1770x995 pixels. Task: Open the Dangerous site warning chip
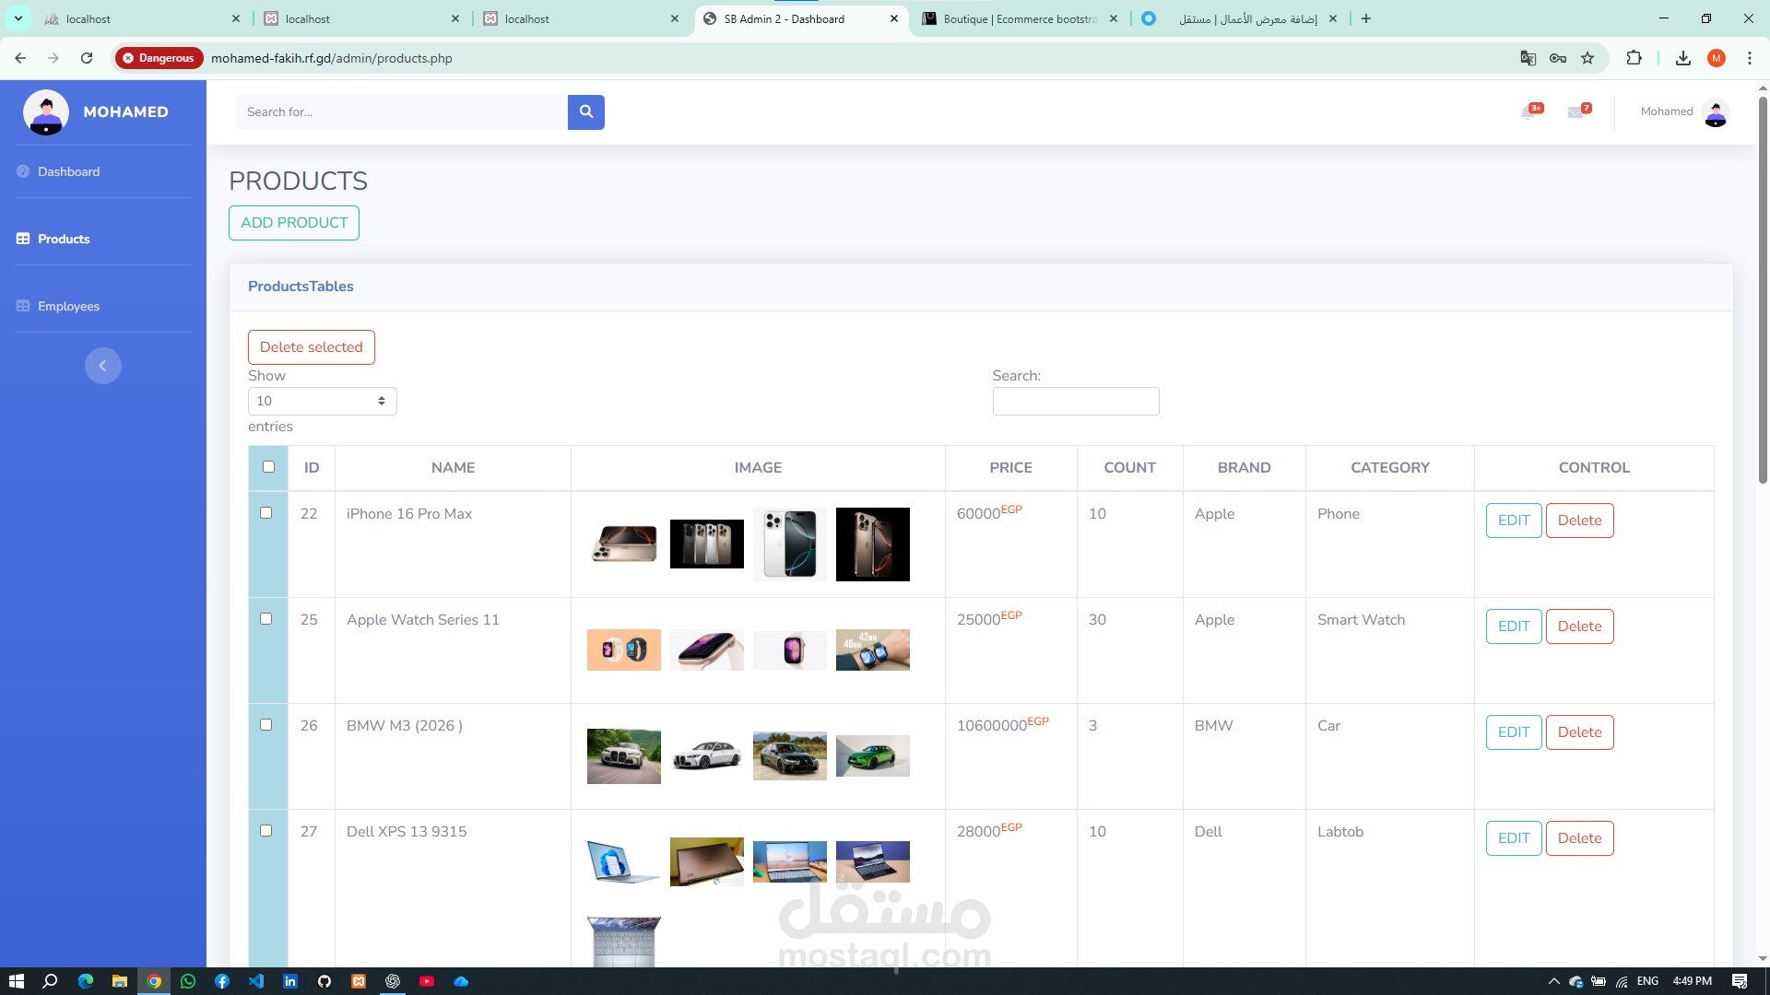(x=159, y=58)
